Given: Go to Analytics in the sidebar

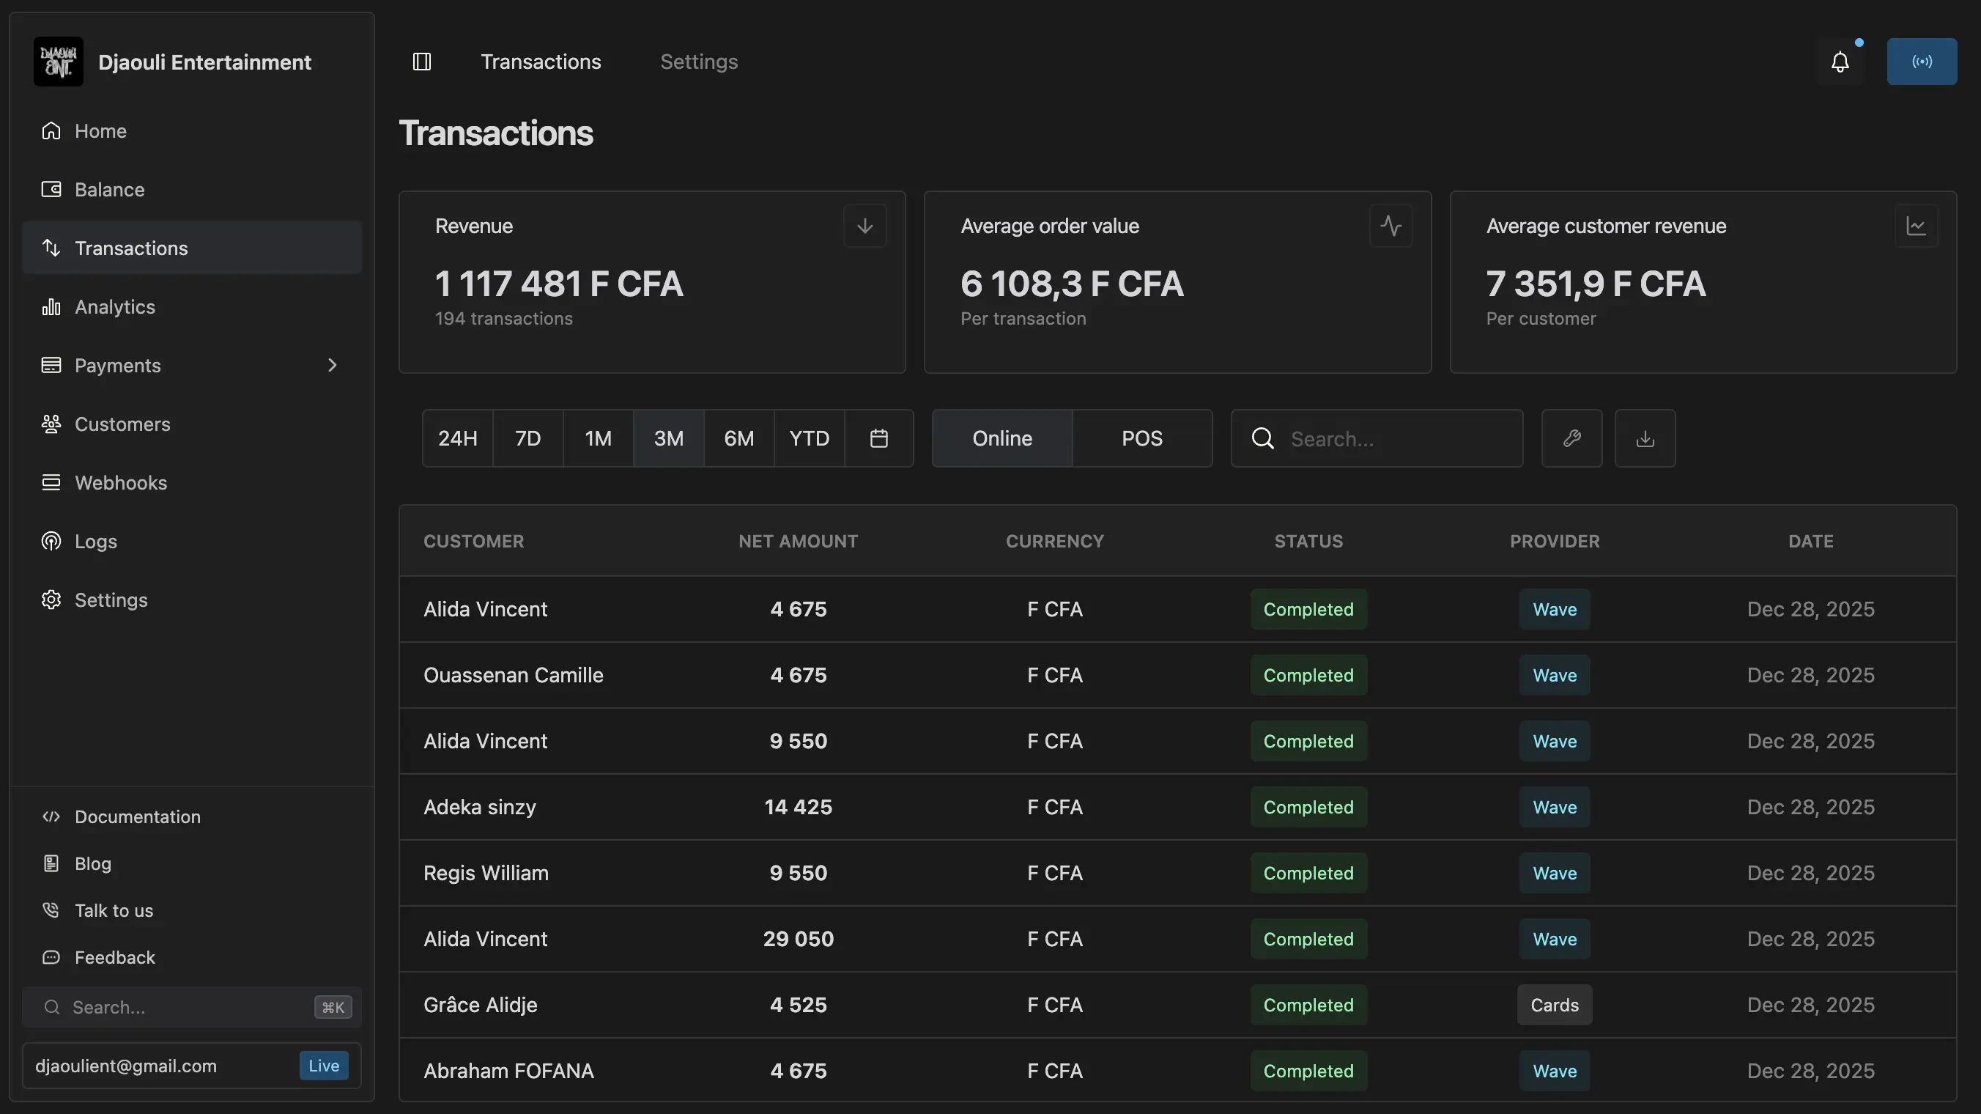Looking at the screenshot, I should pyautogui.click(x=114, y=307).
